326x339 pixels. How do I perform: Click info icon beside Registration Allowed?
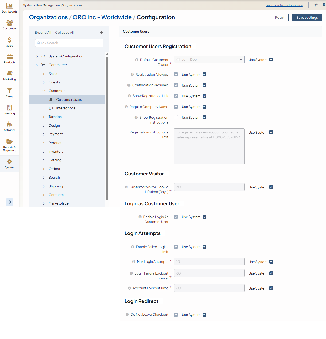point(132,75)
